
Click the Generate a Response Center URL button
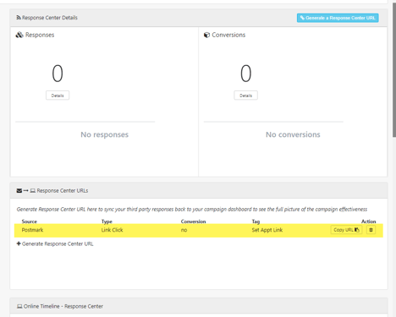click(338, 18)
